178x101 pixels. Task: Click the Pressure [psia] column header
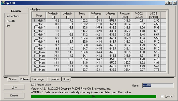(x=125, y=15)
